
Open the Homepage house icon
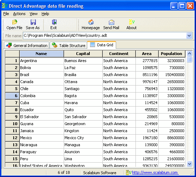(x=91, y=22)
